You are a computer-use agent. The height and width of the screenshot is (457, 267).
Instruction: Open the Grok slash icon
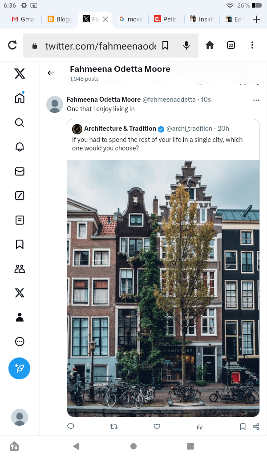click(x=20, y=195)
